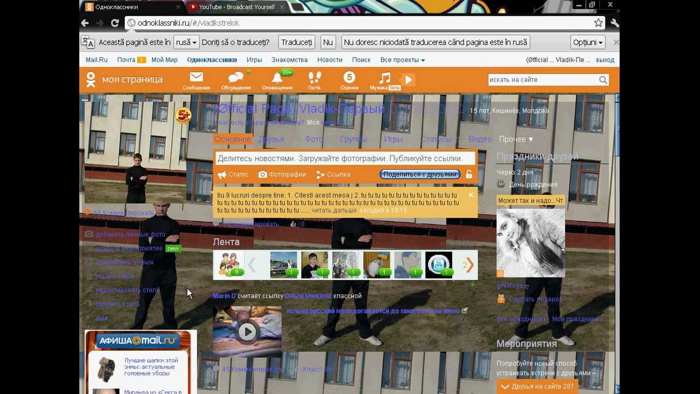This screenshot has height=394, width=700.
Task: Expand the Прочее profile menu
Action: coord(516,139)
